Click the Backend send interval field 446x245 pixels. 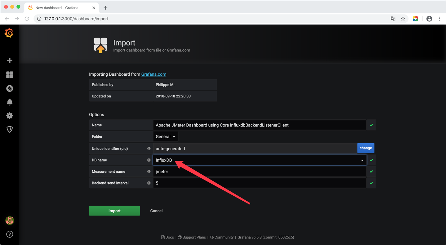[x=260, y=183]
